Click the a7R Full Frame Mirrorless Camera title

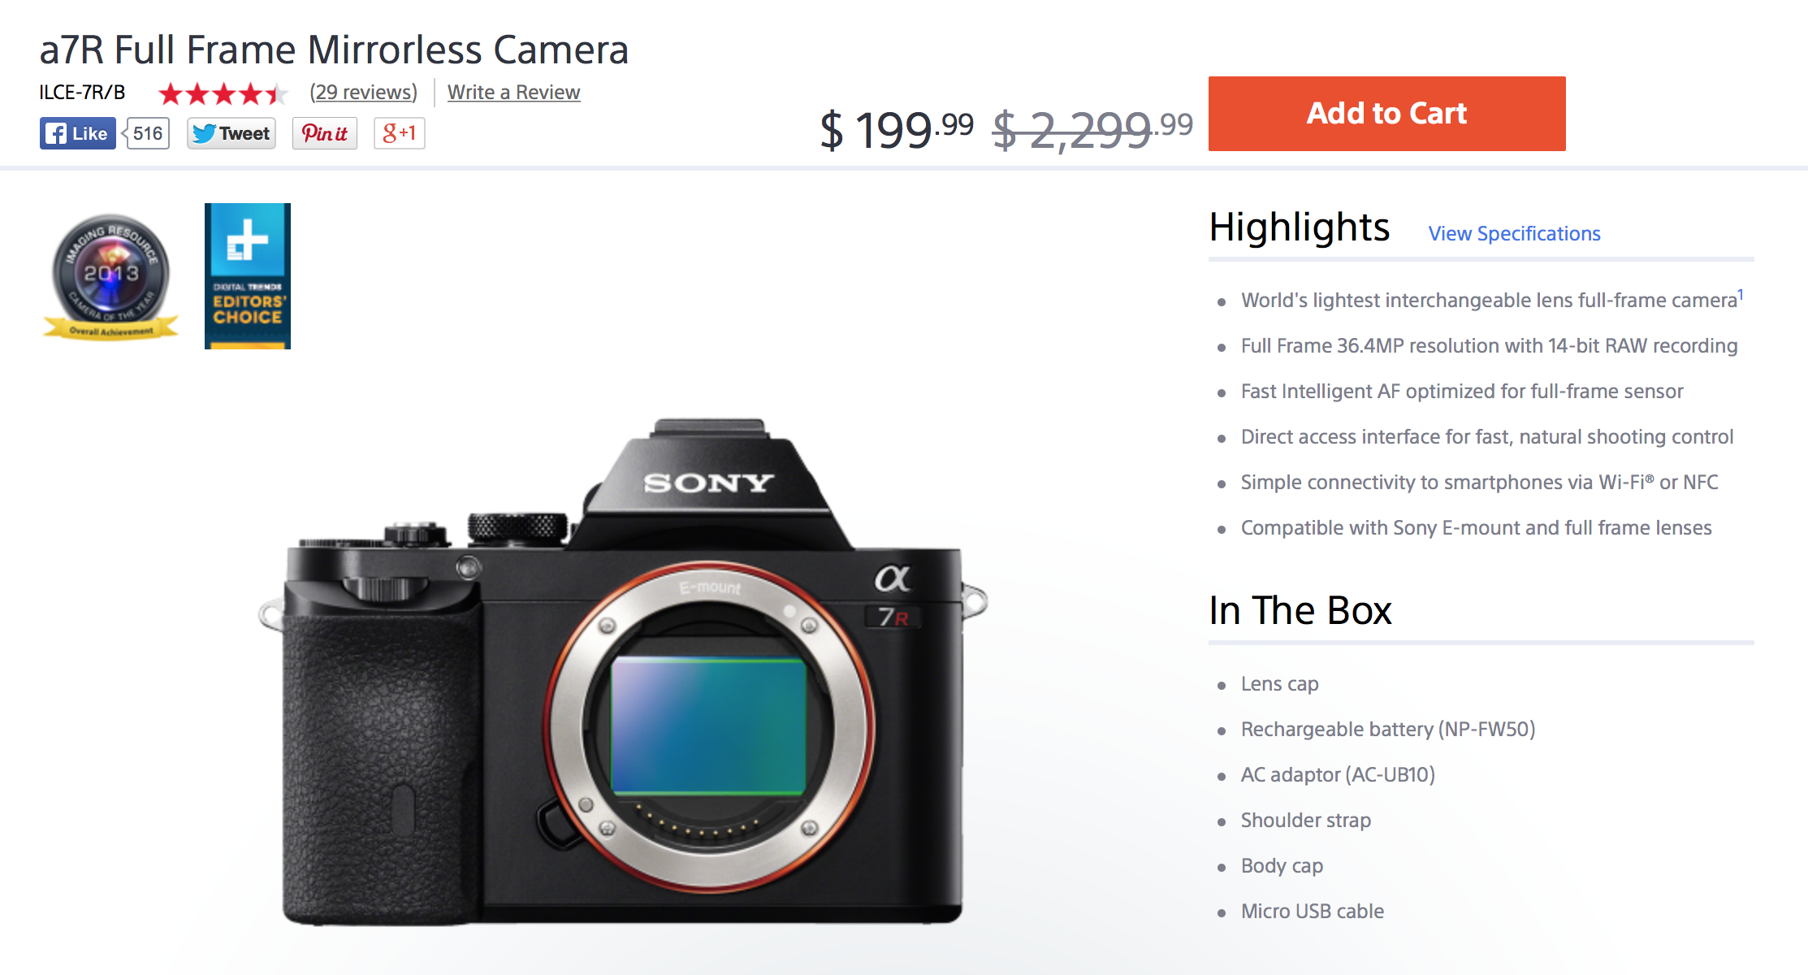click(x=334, y=50)
